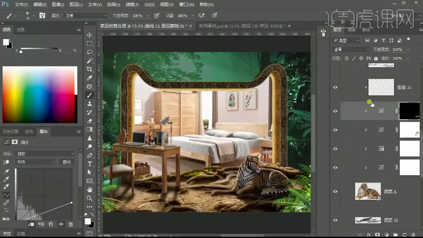Image resolution: width=423 pixels, height=238 pixels.
Task: Select the Pen tool
Action: (x=89, y=155)
